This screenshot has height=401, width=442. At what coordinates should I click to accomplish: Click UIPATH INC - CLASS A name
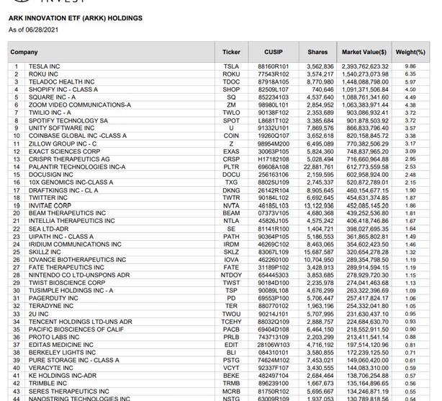point(61,237)
